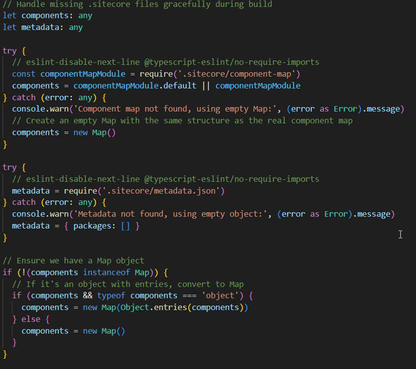
Task: Click the 'Component map not found, using empty Map:' string
Action: click(175, 109)
